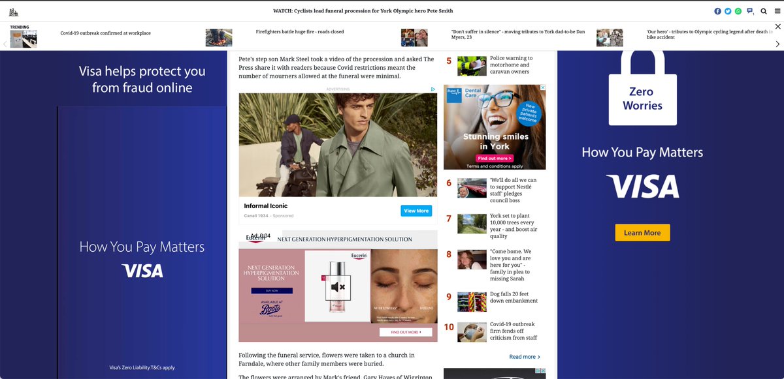Open the hamburger navigation menu
Screen dimensions: 784x379
pos(777,10)
